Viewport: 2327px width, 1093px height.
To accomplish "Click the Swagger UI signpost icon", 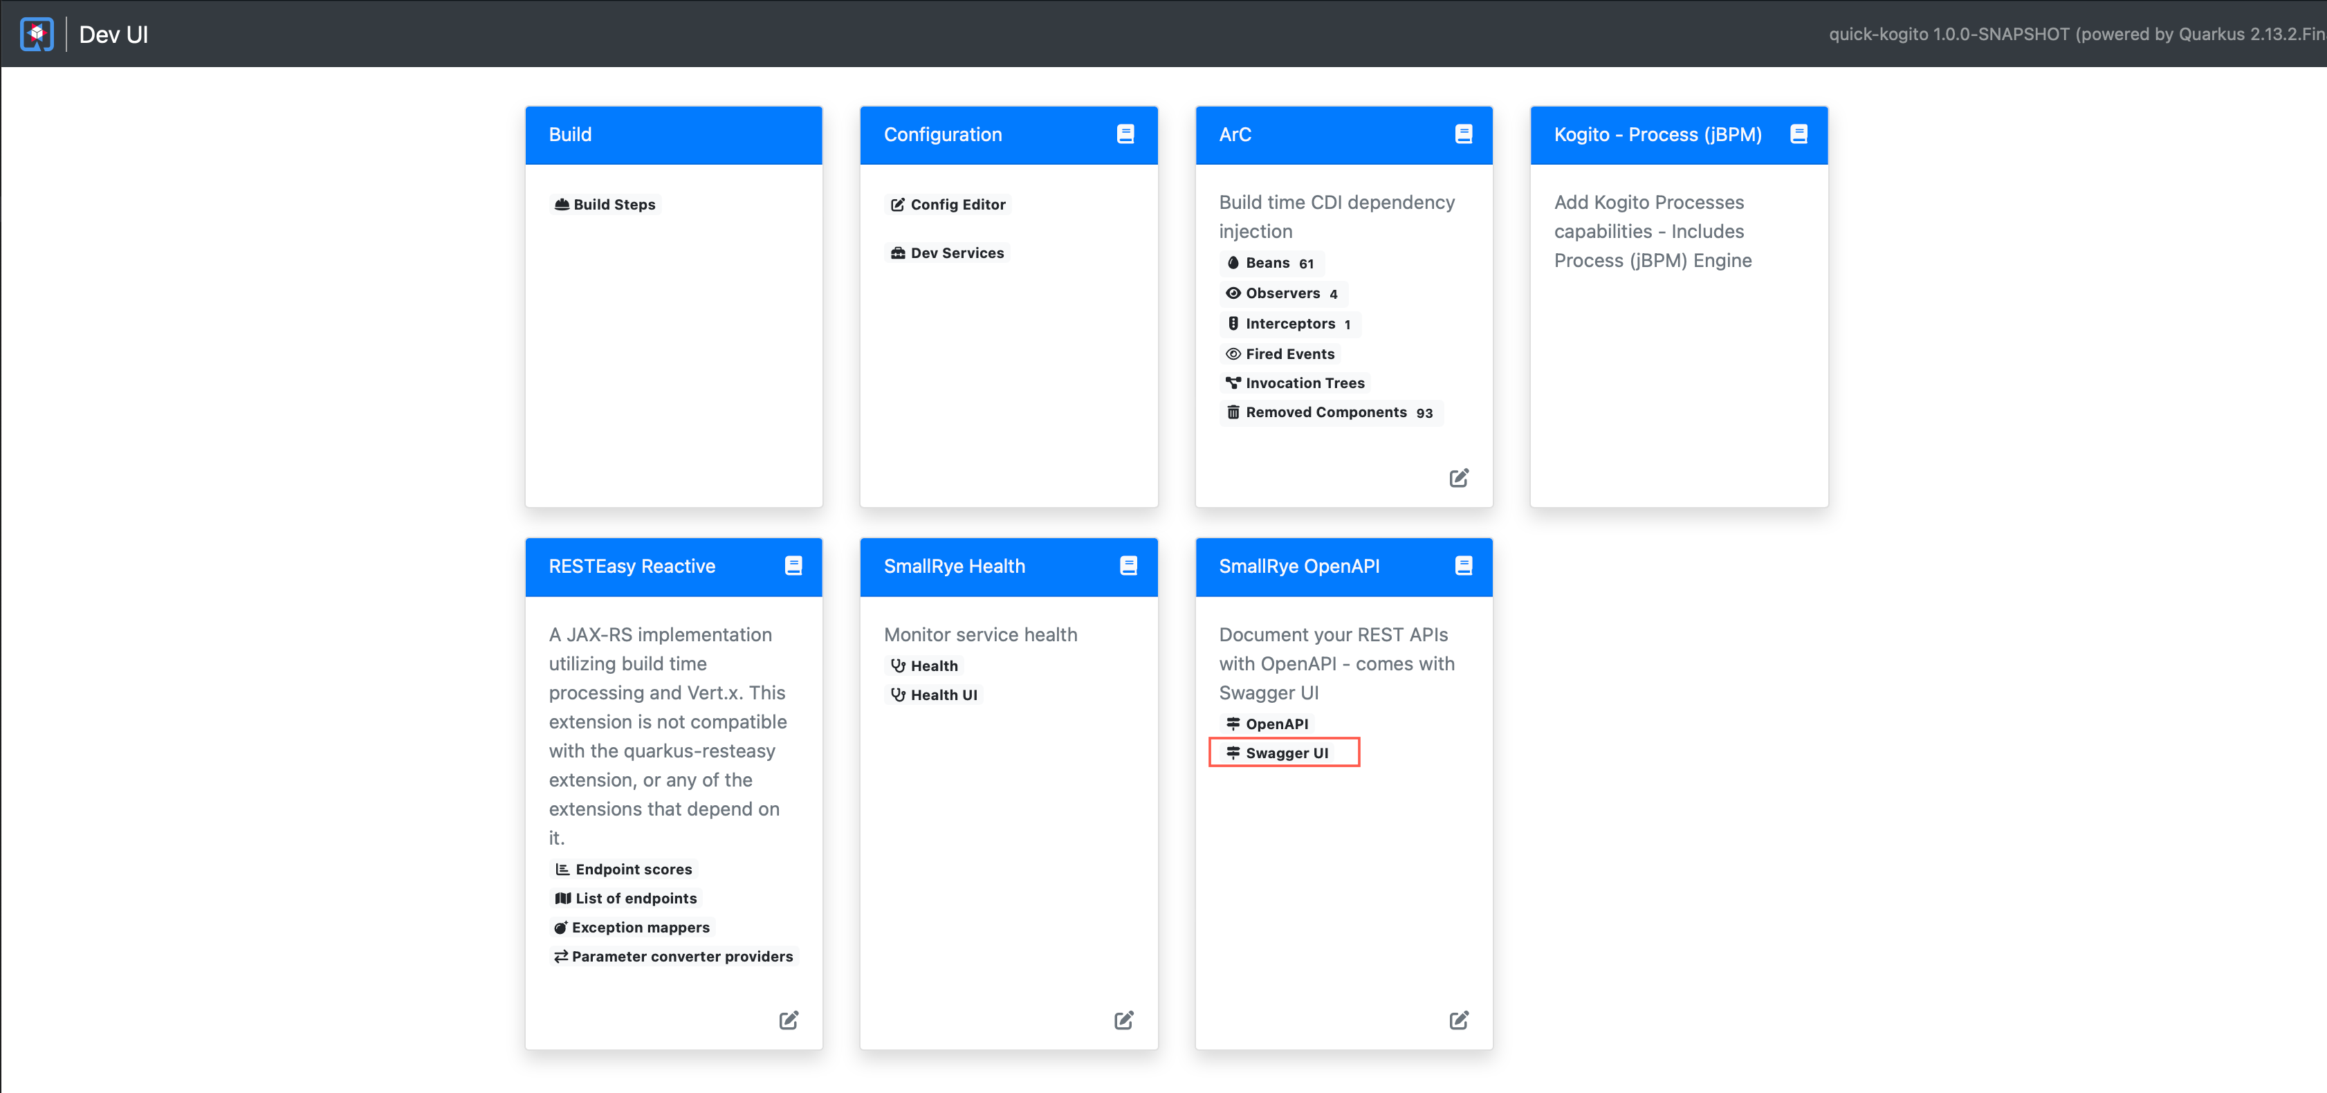I will 1233,753.
